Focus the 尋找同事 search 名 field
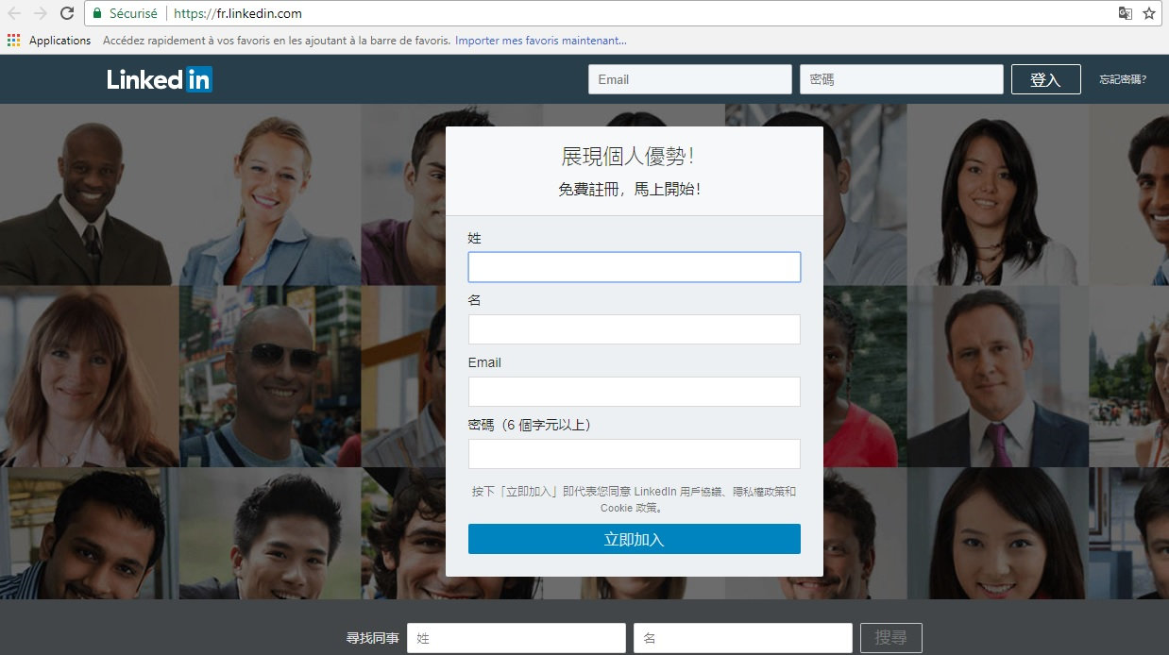Screen dimensions: 1169x655 pos(743,638)
